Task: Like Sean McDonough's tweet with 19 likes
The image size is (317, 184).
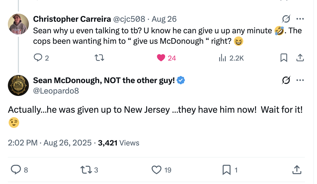Action: point(157,170)
